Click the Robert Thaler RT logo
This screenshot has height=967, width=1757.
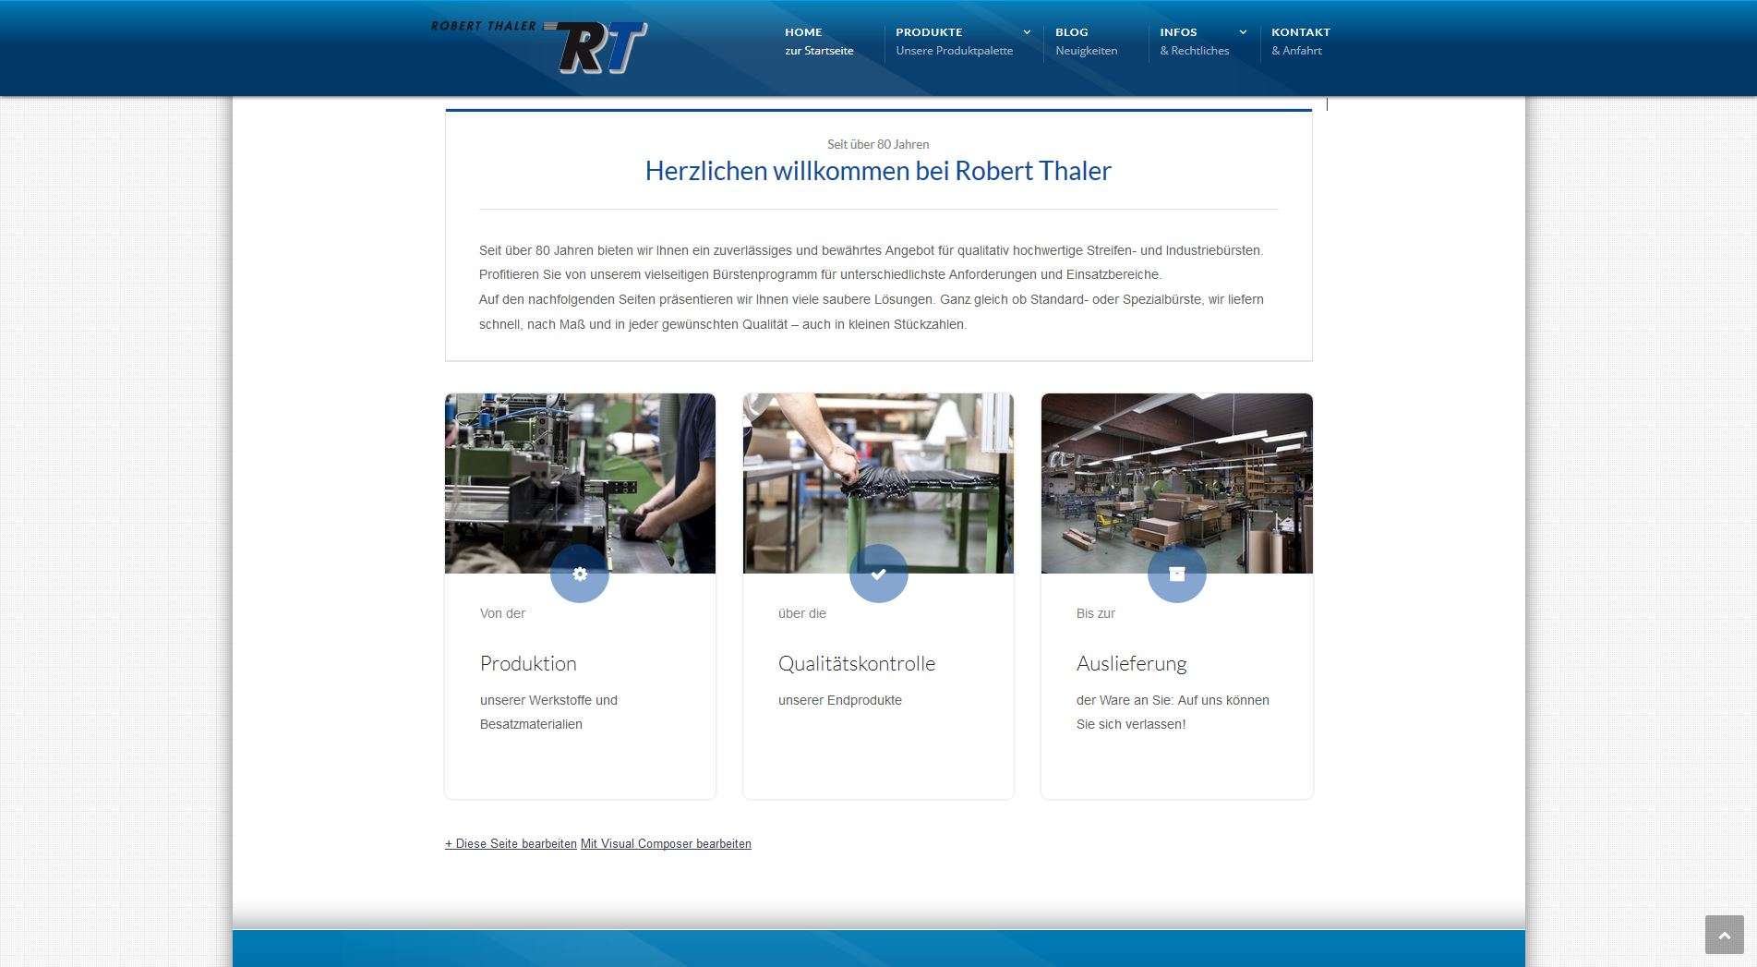click(x=539, y=46)
